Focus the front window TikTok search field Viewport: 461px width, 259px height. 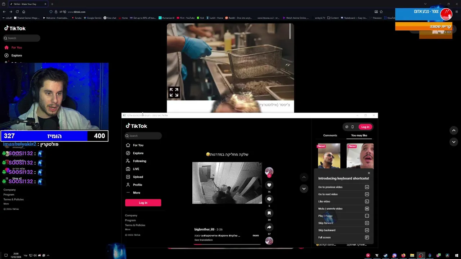point(143,136)
